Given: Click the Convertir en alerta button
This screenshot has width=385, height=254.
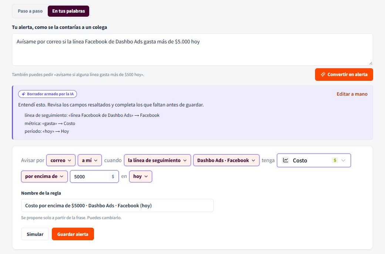Looking at the screenshot, I should [x=344, y=75].
